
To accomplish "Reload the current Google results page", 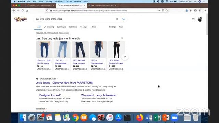I will [x=23, y=11].
